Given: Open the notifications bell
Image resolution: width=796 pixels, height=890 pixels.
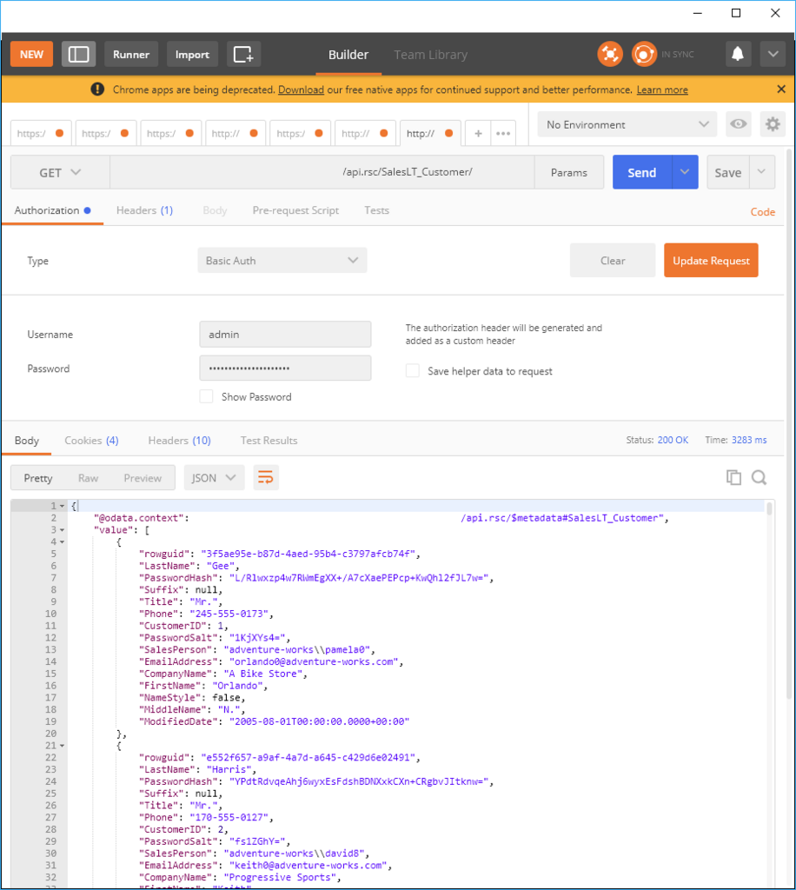Looking at the screenshot, I should coord(738,55).
